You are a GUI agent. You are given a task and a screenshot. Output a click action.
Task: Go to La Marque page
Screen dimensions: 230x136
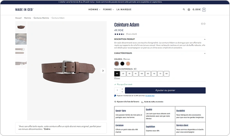pos(124,10)
